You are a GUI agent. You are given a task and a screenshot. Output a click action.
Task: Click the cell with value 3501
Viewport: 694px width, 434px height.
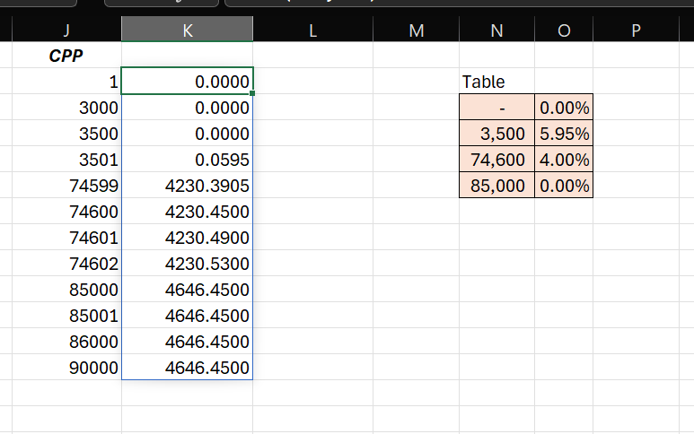click(x=66, y=160)
